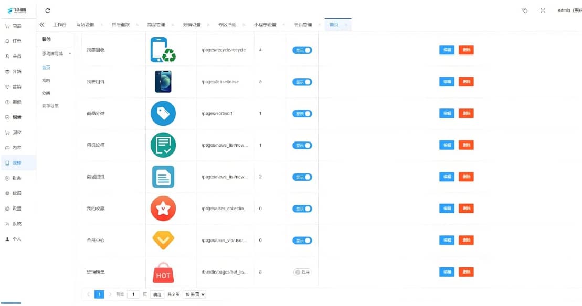Image resolution: width=582 pixels, height=306 pixels.
Task: Click the star icon for 我的收藏
Action: (163, 208)
